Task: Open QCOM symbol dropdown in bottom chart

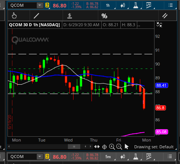Action: point(40,157)
